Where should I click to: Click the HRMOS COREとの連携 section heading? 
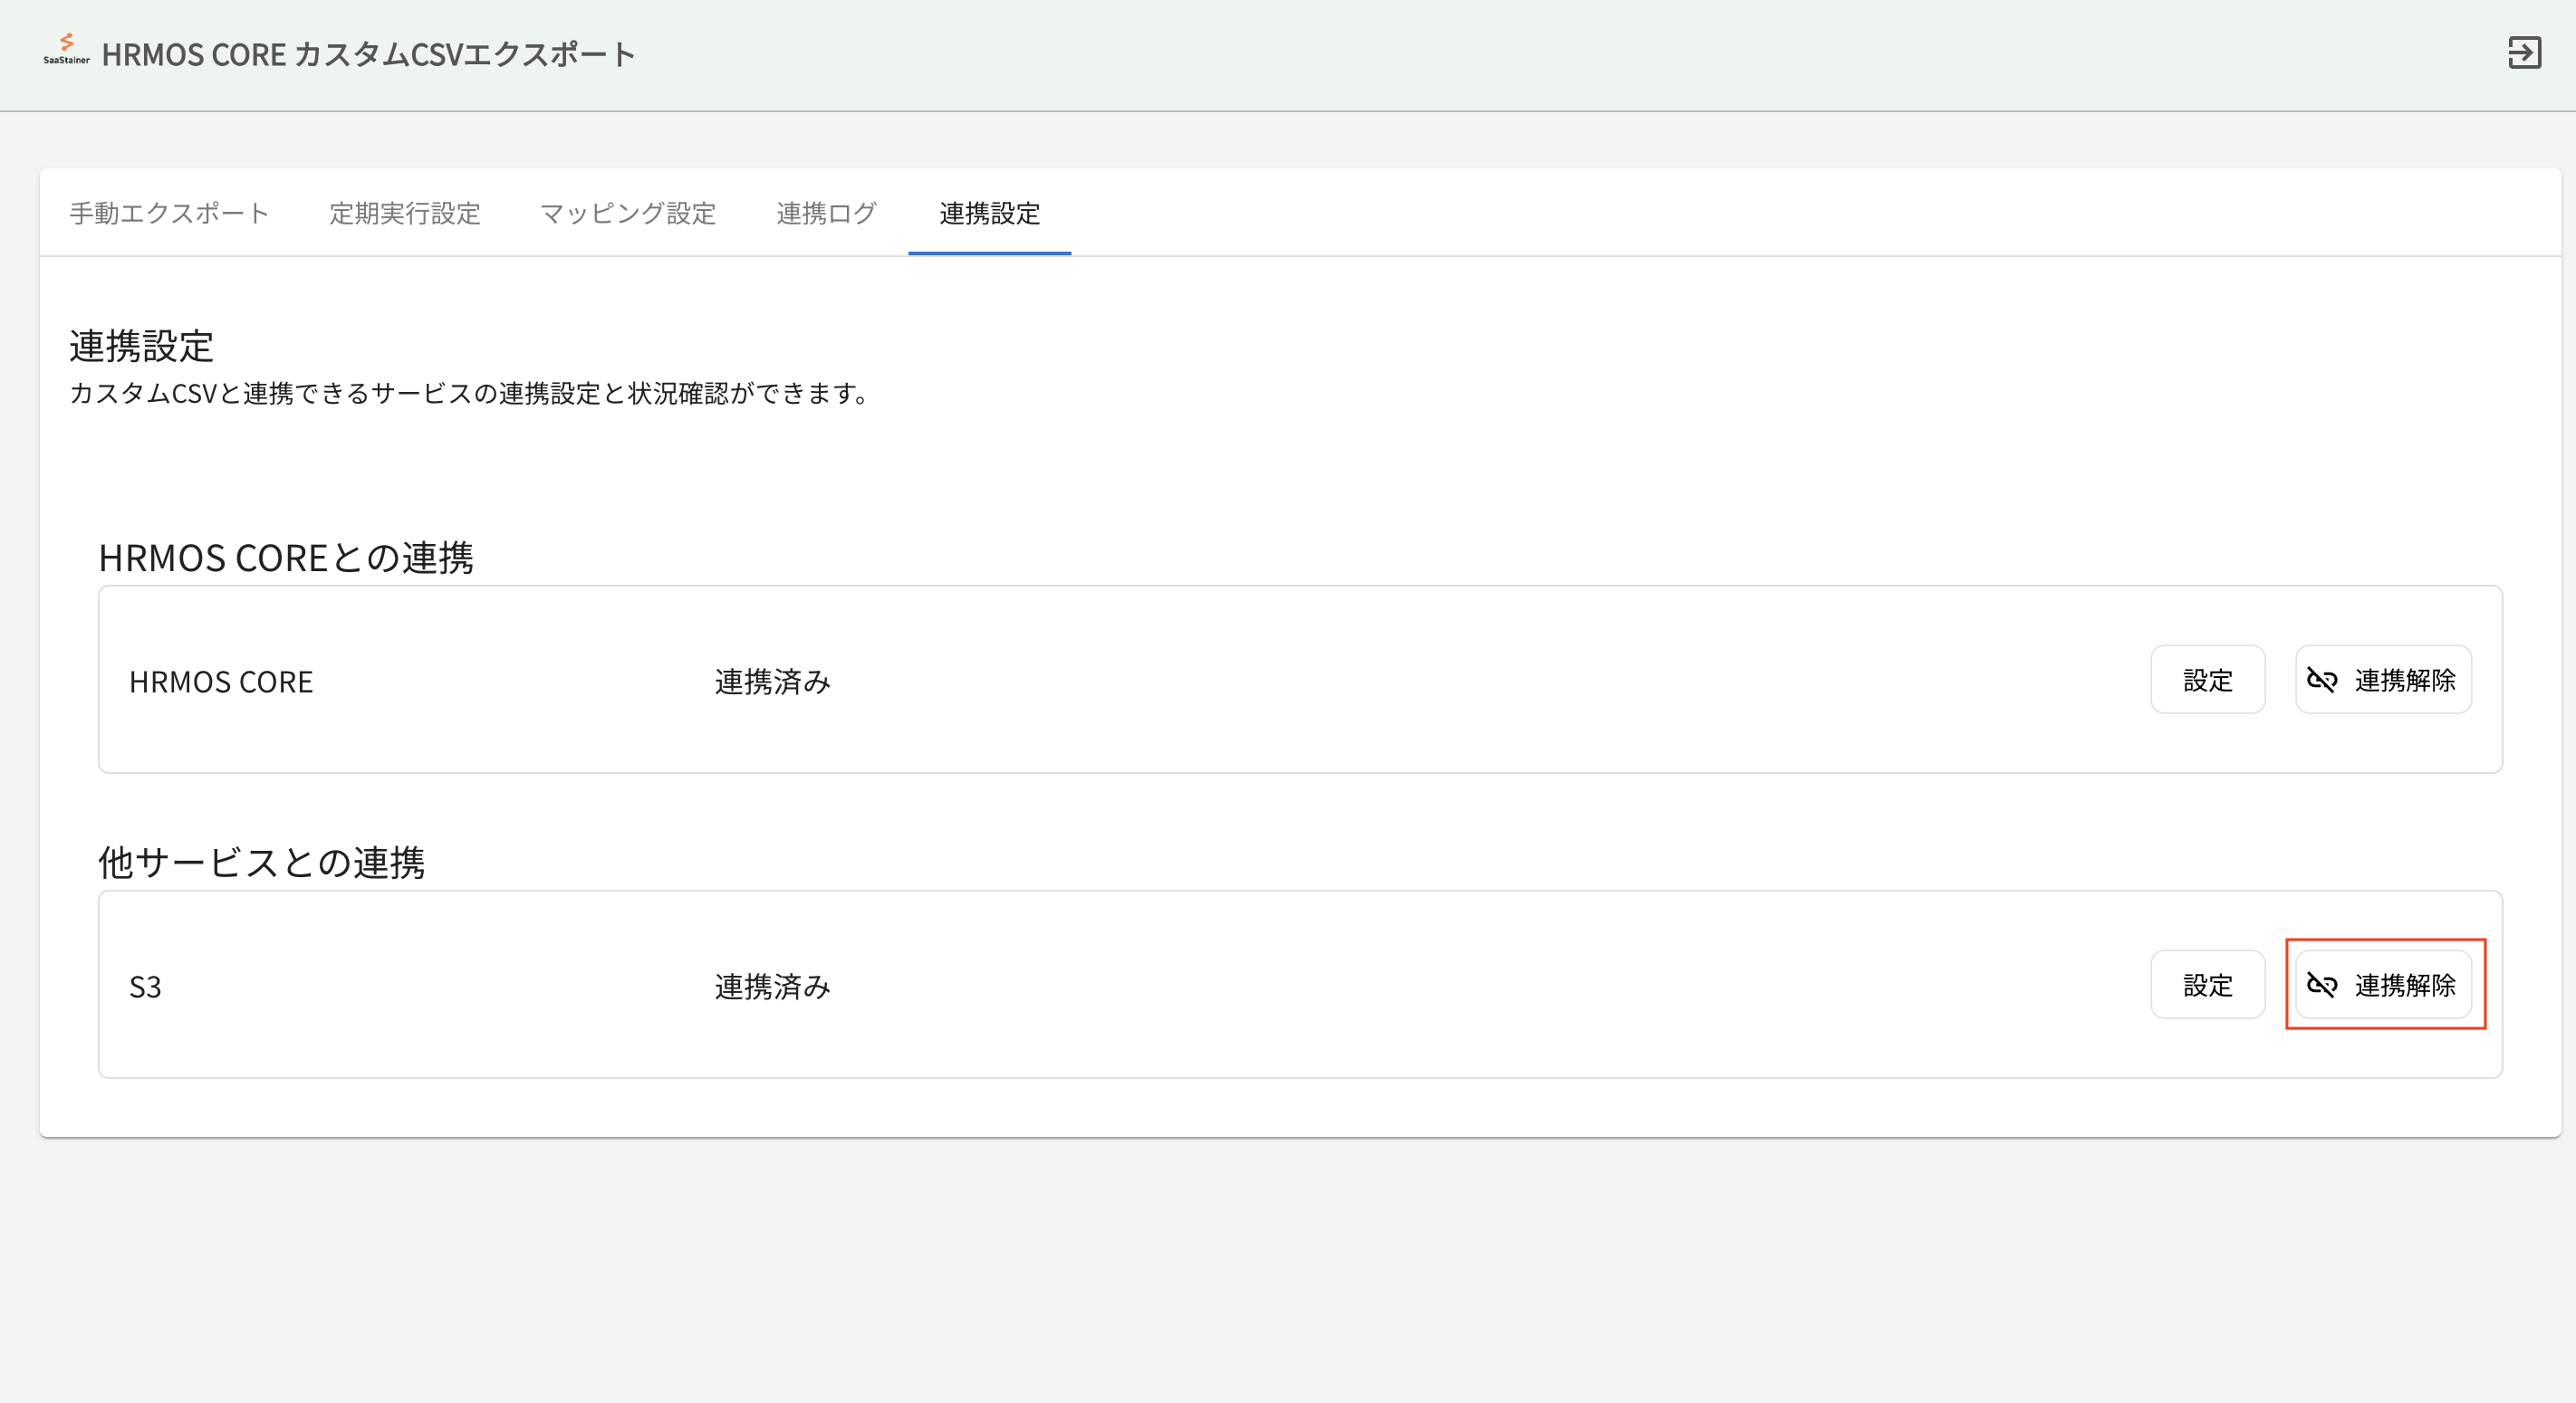pyautogui.click(x=286, y=558)
